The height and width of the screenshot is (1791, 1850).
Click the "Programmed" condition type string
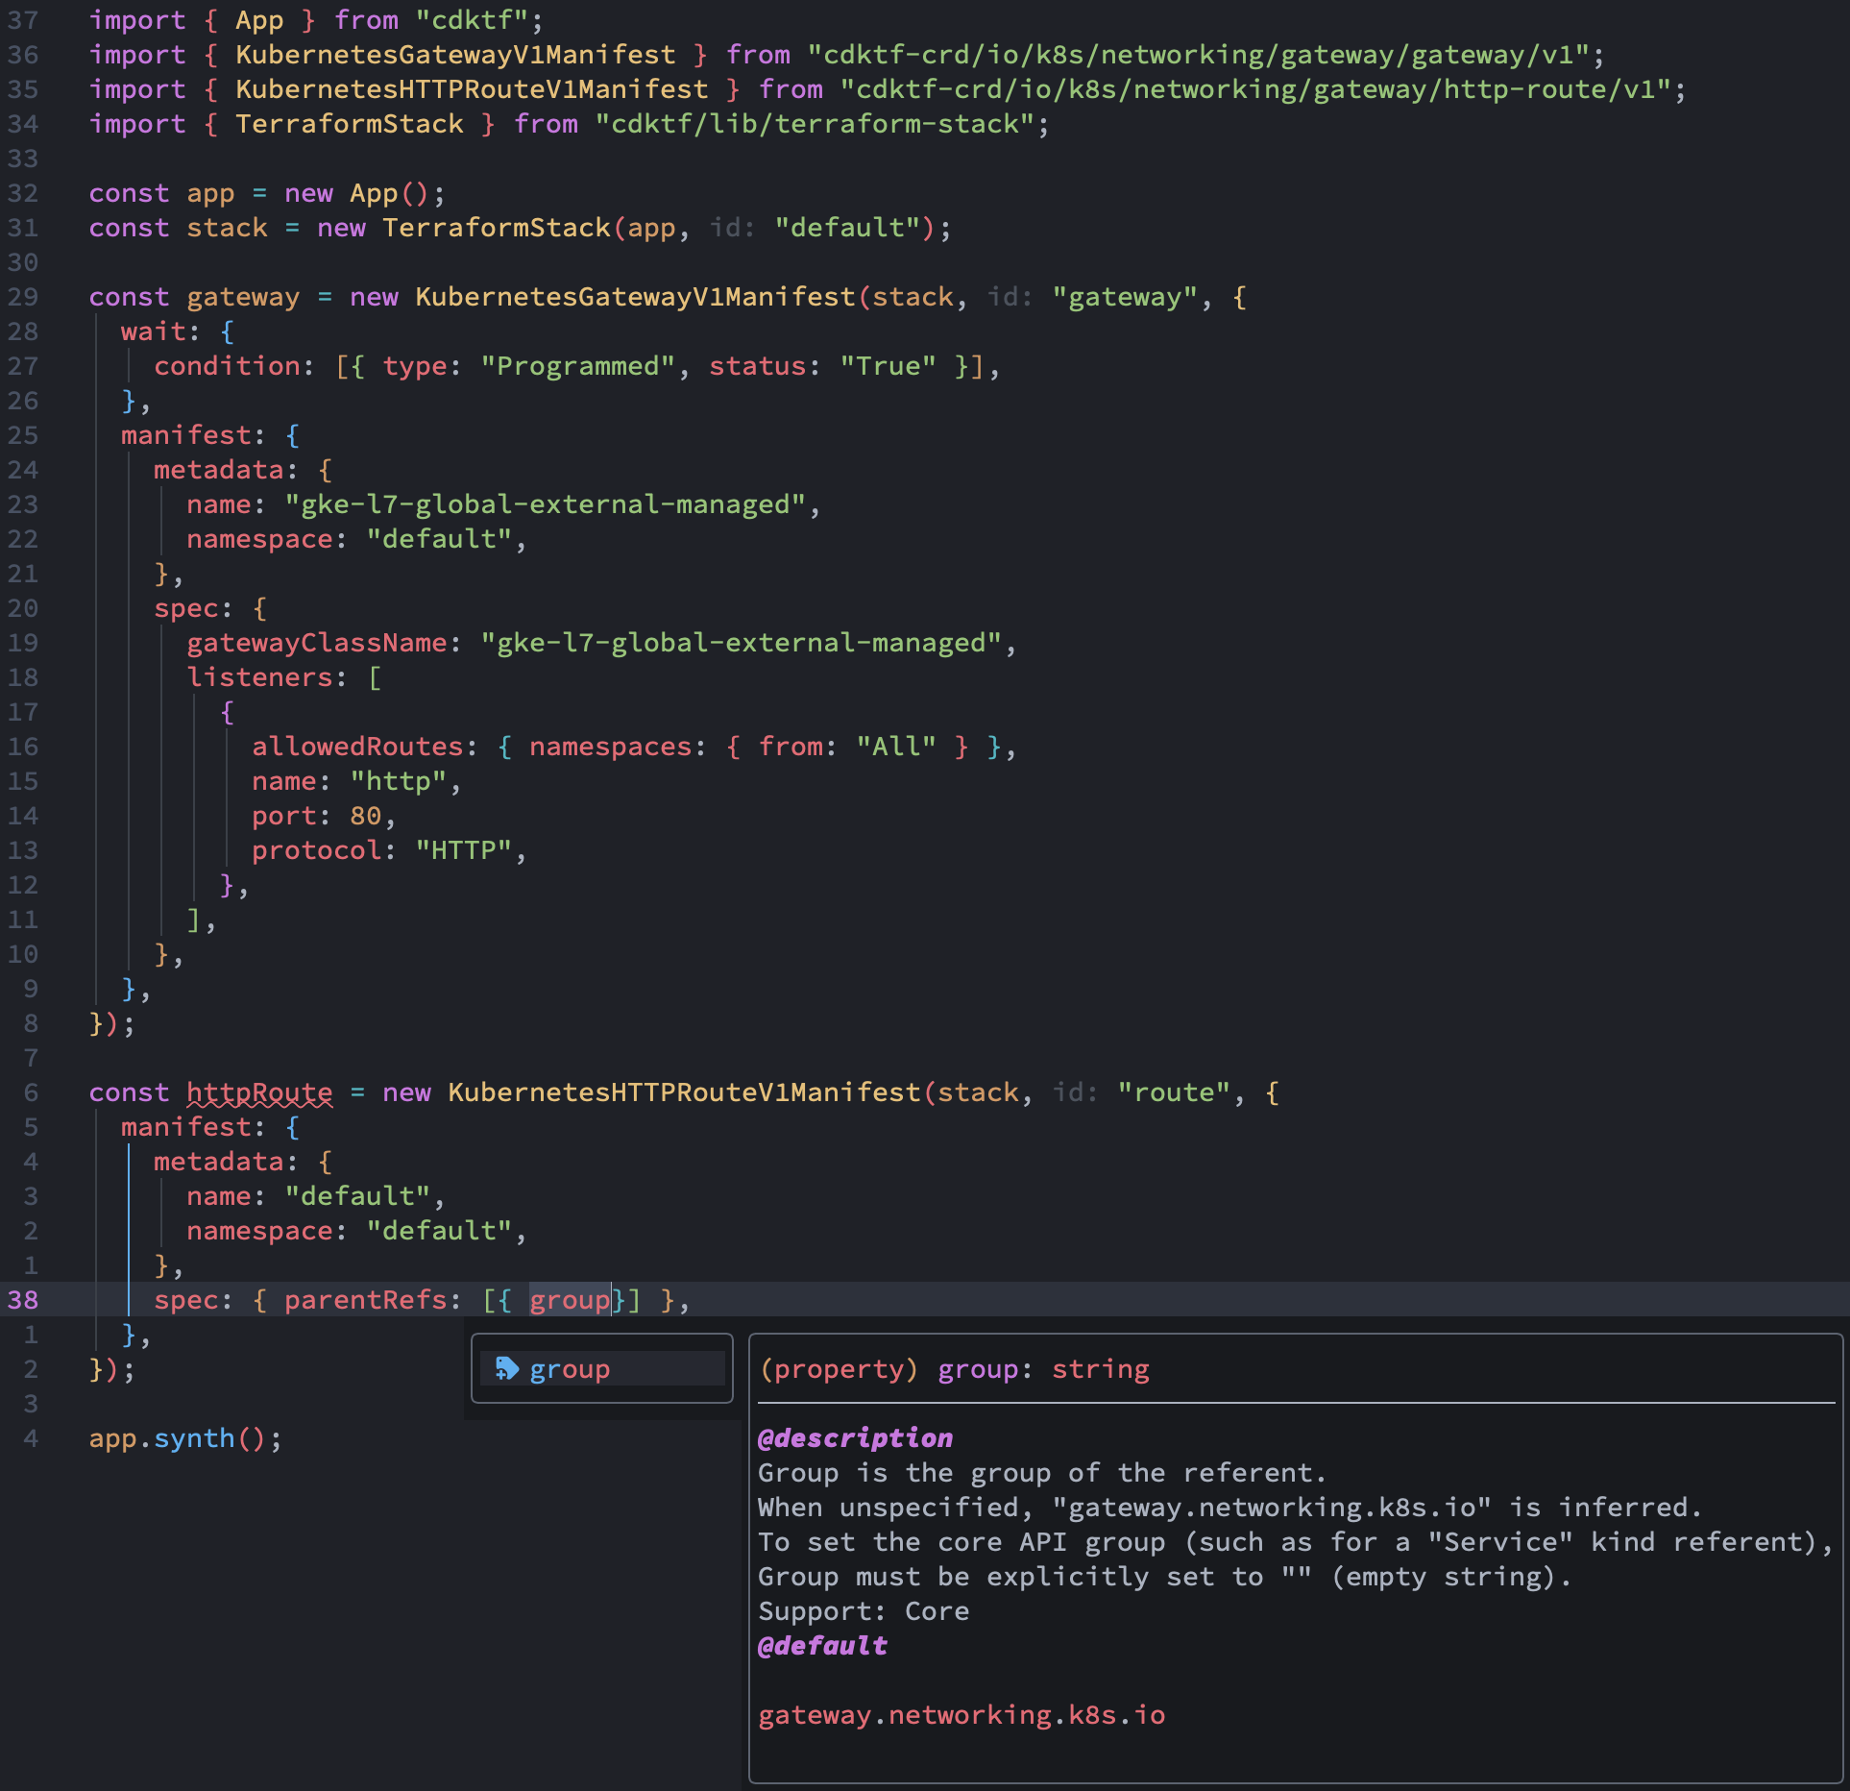coord(577,366)
